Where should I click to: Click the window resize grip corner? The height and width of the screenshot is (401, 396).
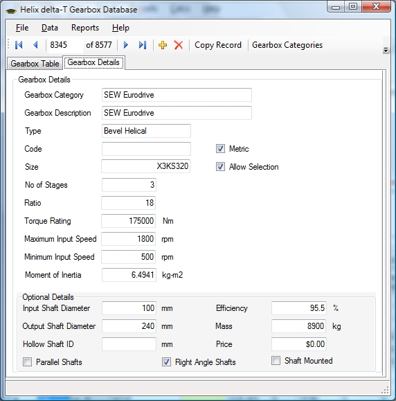pos(385,390)
